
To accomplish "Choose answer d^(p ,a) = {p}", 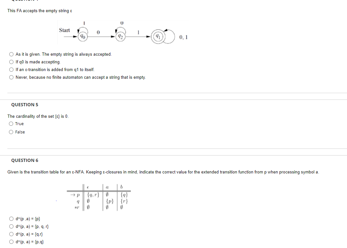I will 11,219.
